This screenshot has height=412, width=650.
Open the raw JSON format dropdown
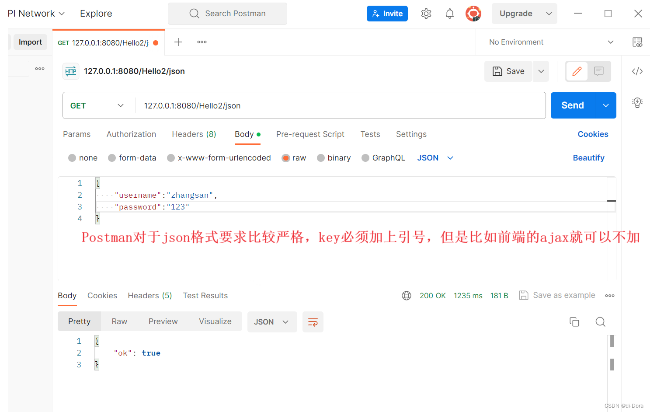point(435,158)
